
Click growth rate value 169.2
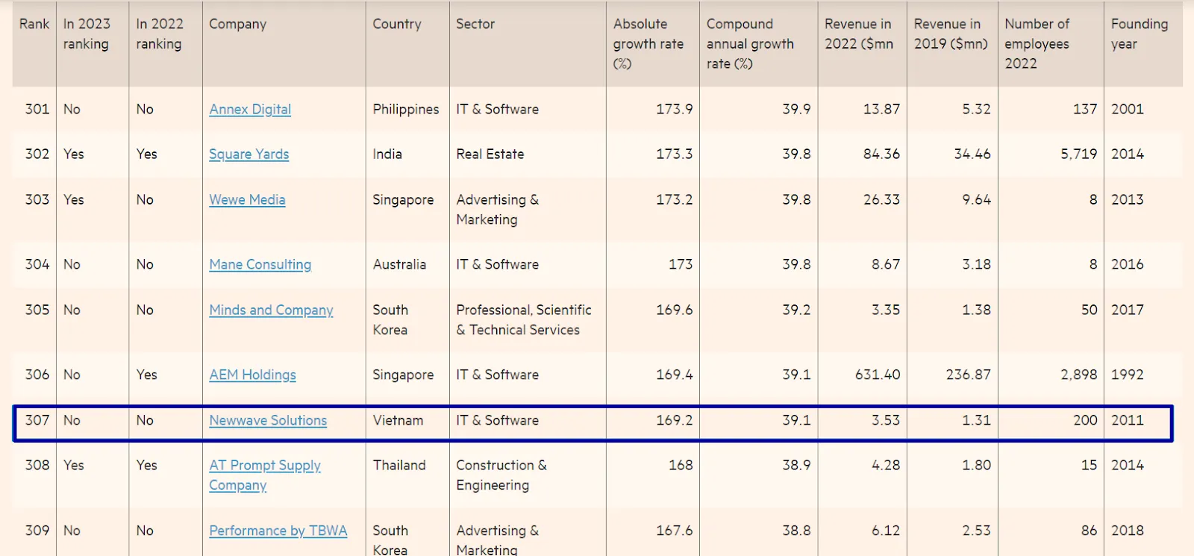point(675,420)
